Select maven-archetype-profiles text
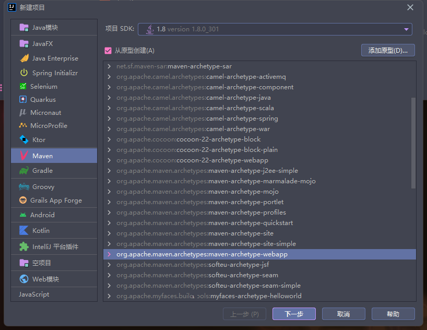The image size is (427, 330). tap(247, 213)
